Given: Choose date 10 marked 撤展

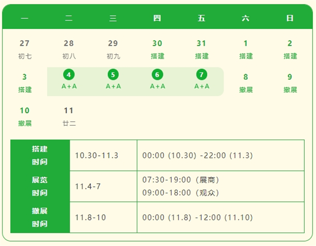Looking at the screenshot, I should [x=25, y=116].
